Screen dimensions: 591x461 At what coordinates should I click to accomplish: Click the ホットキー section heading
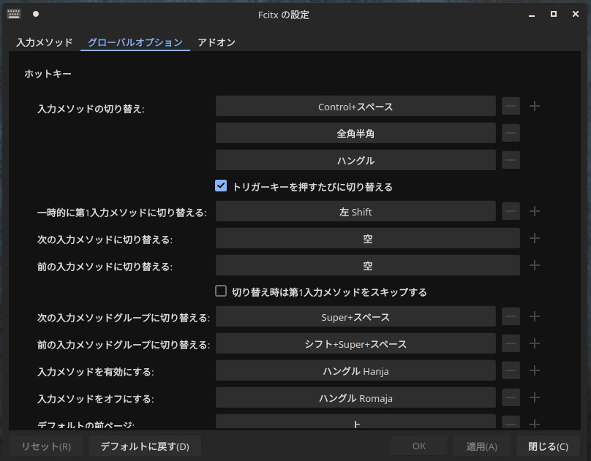pyautogui.click(x=48, y=74)
